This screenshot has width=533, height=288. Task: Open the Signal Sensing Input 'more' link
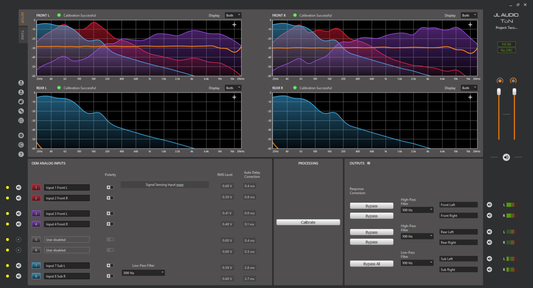[x=180, y=185]
